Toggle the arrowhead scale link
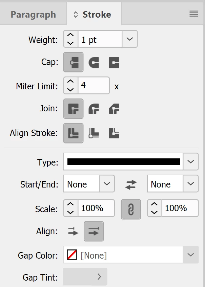205x287 pixels. click(131, 209)
